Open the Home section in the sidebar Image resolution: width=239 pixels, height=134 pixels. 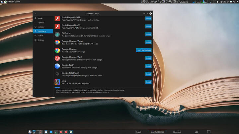(43, 18)
